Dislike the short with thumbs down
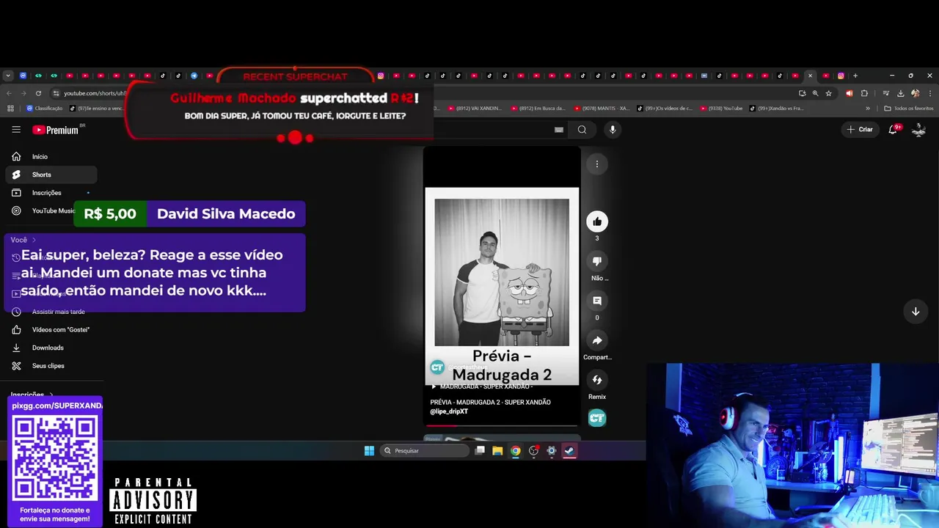Image resolution: width=939 pixels, height=528 pixels. click(597, 261)
